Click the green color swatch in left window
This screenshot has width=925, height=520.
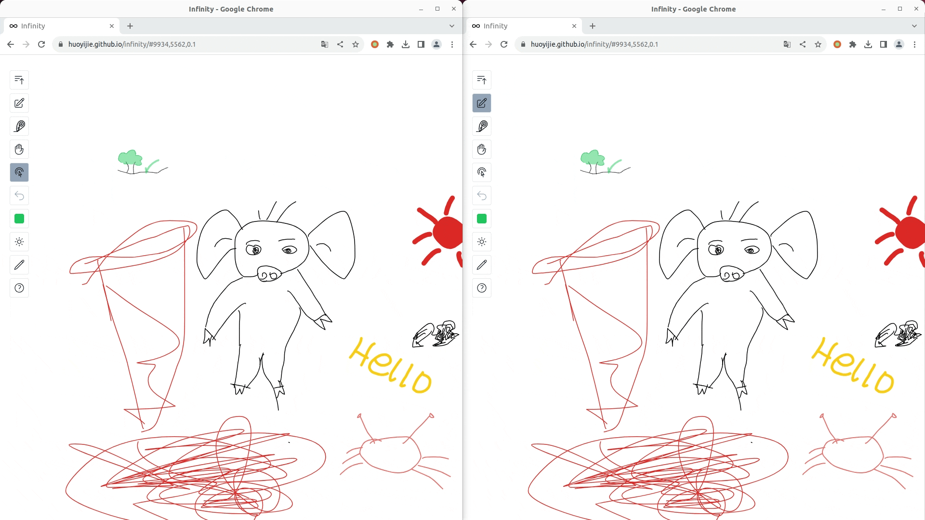(x=19, y=219)
